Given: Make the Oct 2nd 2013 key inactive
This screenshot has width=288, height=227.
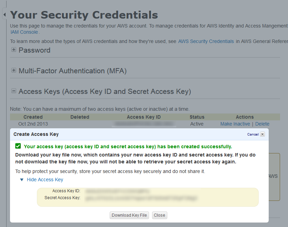Looking at the screenshot, I should (x=235, y=124).
